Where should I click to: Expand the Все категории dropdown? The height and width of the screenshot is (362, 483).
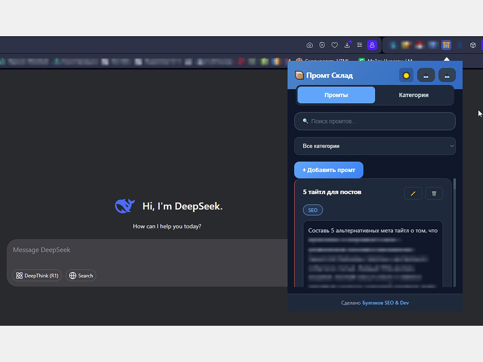point(375,146)
